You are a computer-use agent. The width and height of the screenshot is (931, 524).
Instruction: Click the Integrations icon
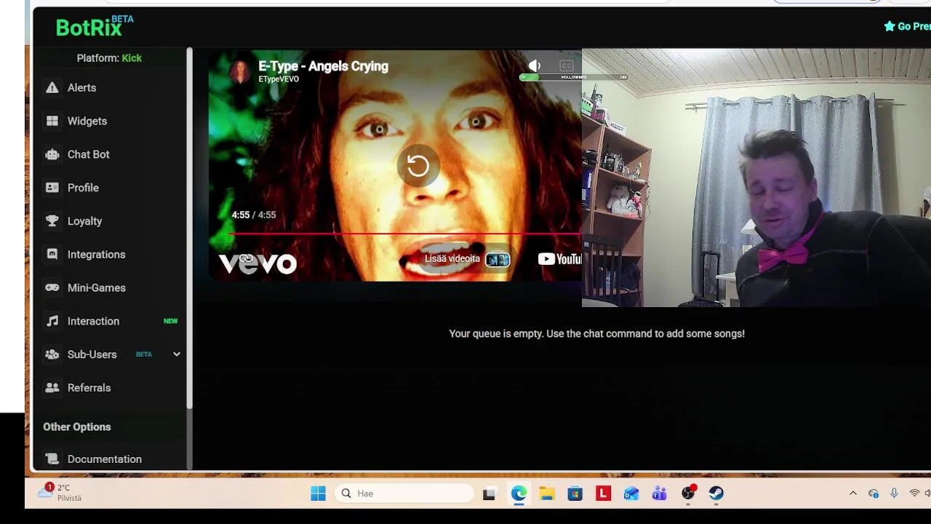(52, 255)
